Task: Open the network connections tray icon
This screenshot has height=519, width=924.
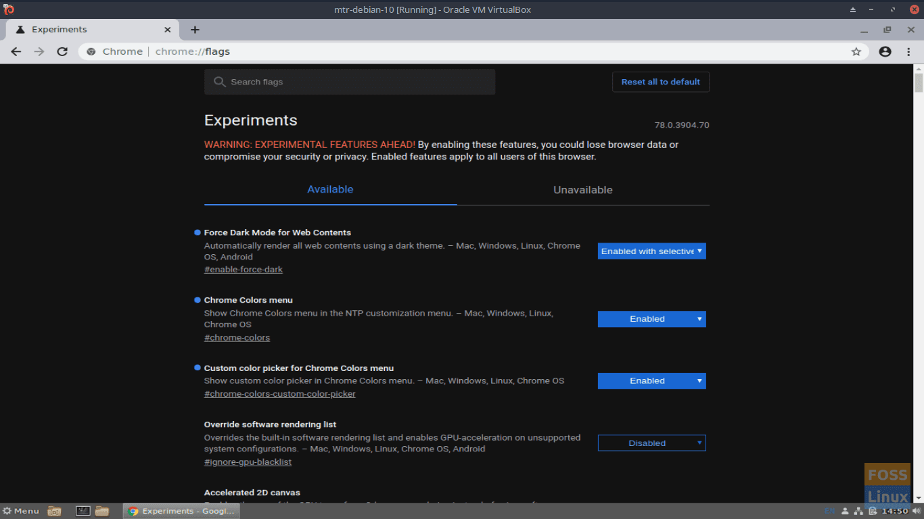Action: [859, 511]
